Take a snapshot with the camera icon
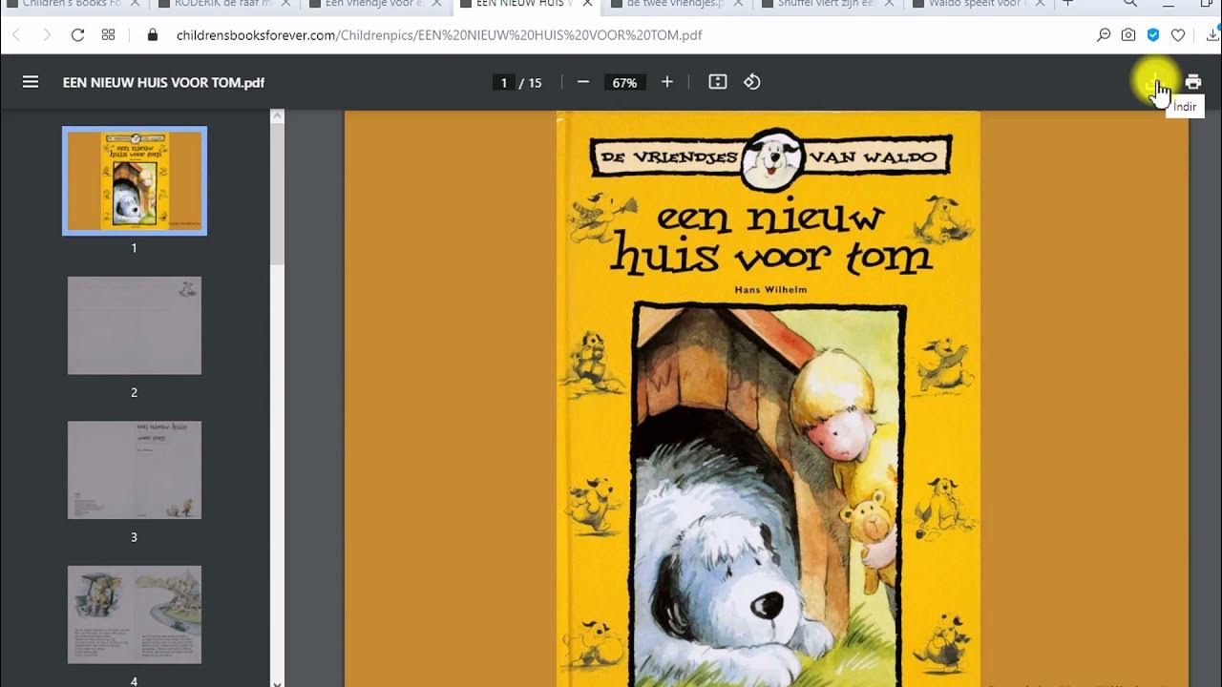This screenshot has width=1222, height=687. [1128, 35]
